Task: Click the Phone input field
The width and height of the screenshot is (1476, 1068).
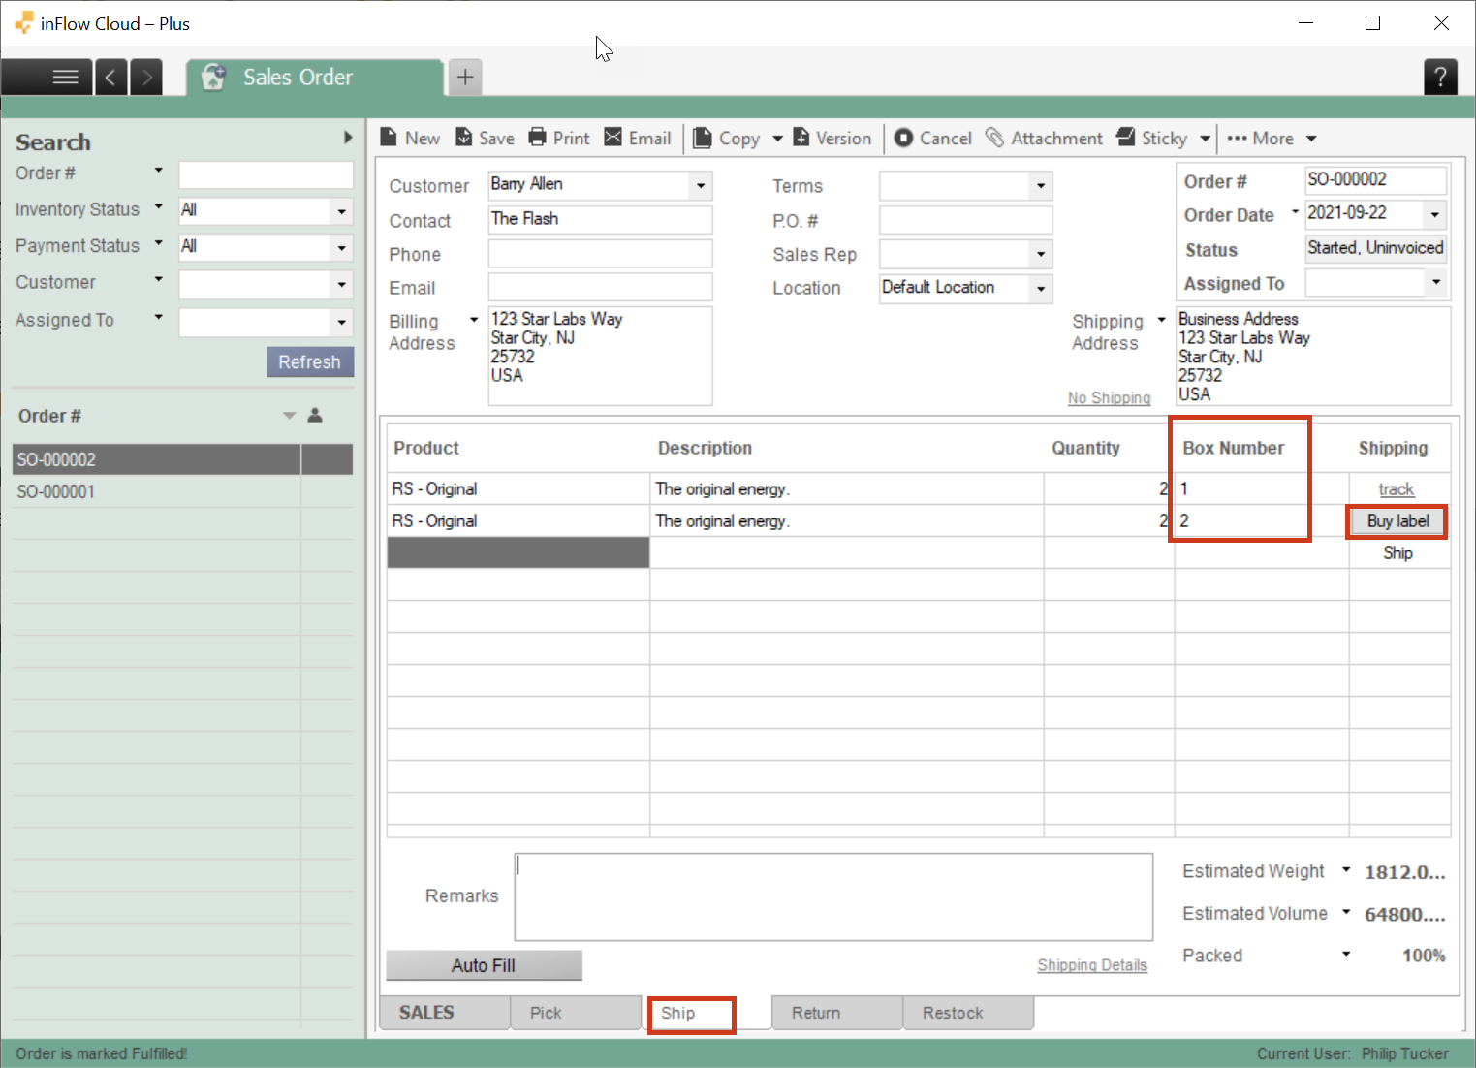Action: 600,254
